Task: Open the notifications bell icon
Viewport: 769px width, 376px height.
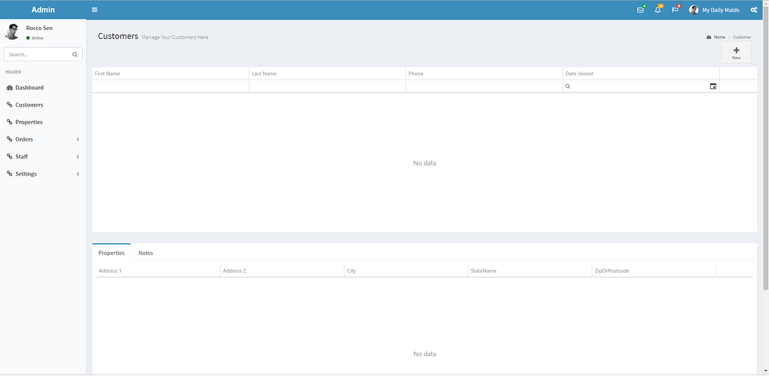Action: [x=657, y=10]
